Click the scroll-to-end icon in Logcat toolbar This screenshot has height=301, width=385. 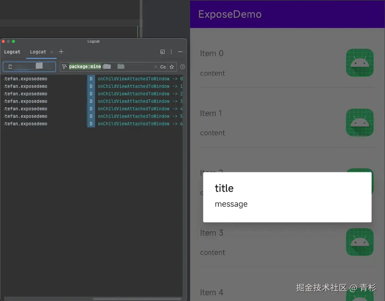pyautogui.click(x=163, y=51)
